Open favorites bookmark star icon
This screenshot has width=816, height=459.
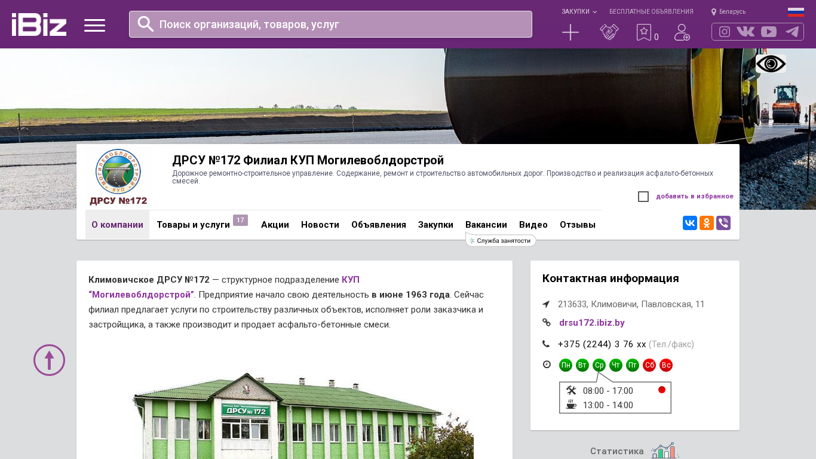point(644,32)
